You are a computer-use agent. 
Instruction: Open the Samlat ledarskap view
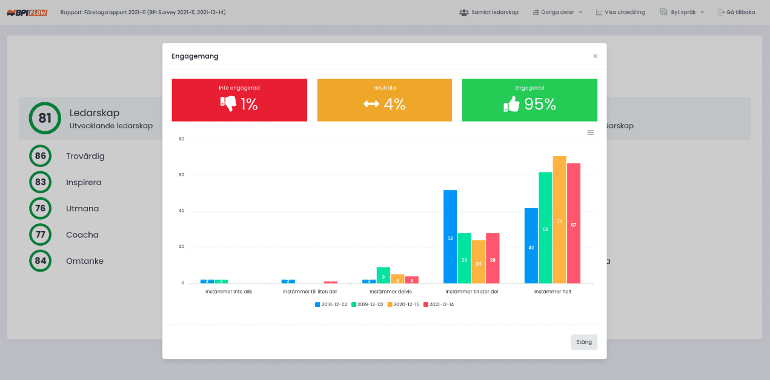[x=489, y=12]
